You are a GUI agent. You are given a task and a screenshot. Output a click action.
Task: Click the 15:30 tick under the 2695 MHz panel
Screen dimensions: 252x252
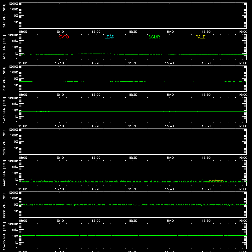point(133,158)
